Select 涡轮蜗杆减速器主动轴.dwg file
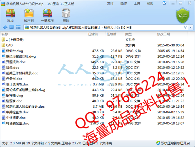 coord(26,90)
